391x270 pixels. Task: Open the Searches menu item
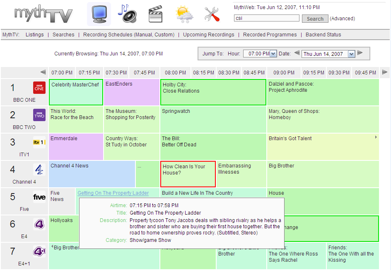[x=63, y=35]
